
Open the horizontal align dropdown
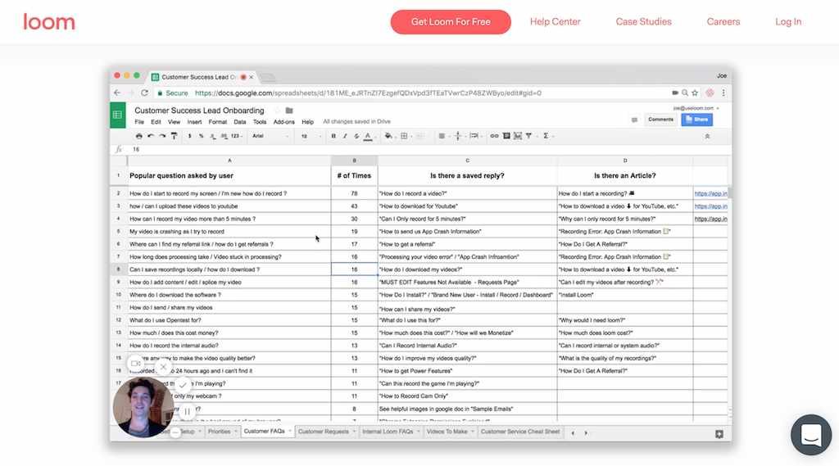point(443,136)
